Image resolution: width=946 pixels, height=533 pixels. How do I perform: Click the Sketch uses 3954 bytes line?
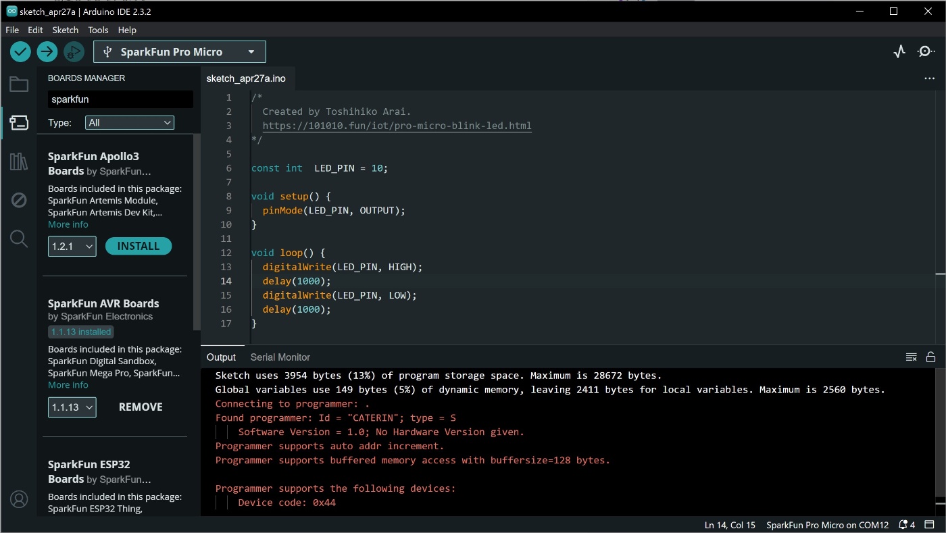(439, 375)
